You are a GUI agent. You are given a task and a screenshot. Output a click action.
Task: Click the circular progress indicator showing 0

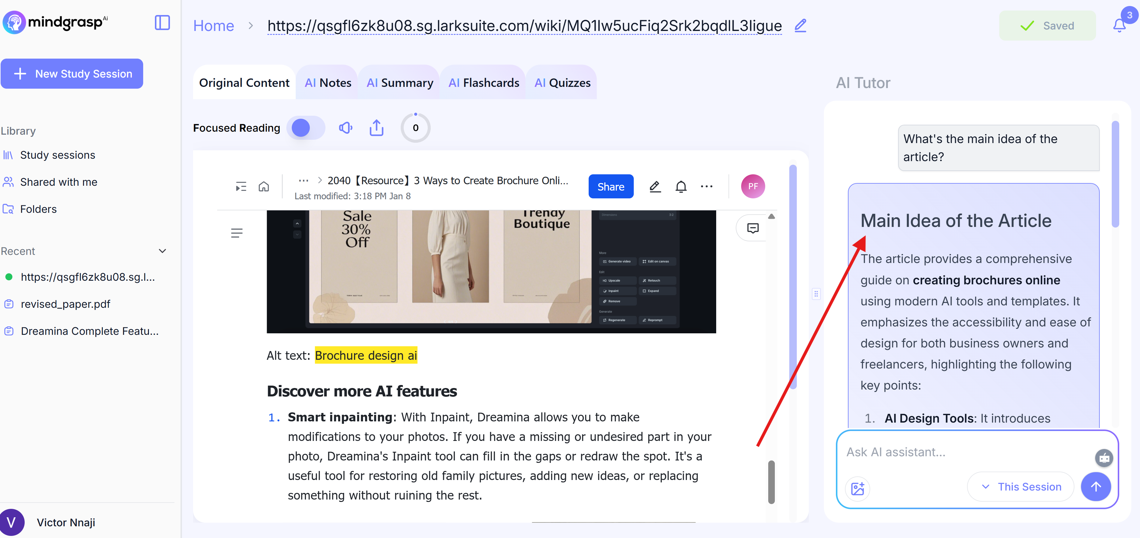[415, 127]
